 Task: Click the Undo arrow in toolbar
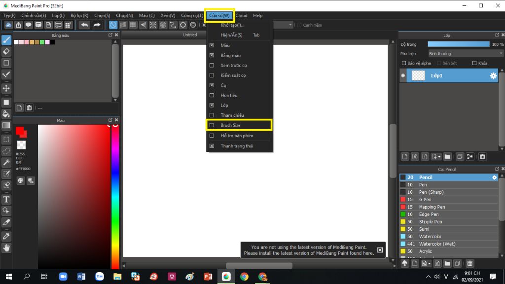click(x=84, y=25)
